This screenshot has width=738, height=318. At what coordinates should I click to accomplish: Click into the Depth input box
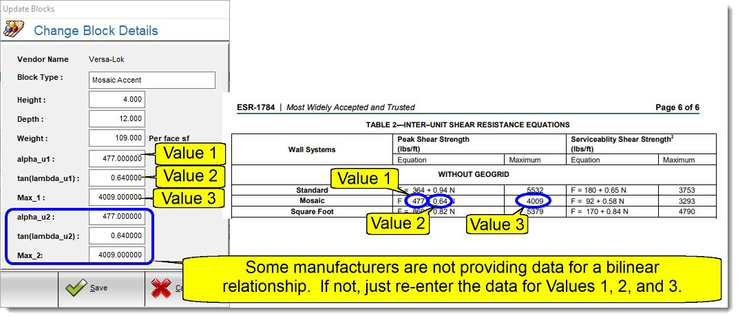click(117, 119)
